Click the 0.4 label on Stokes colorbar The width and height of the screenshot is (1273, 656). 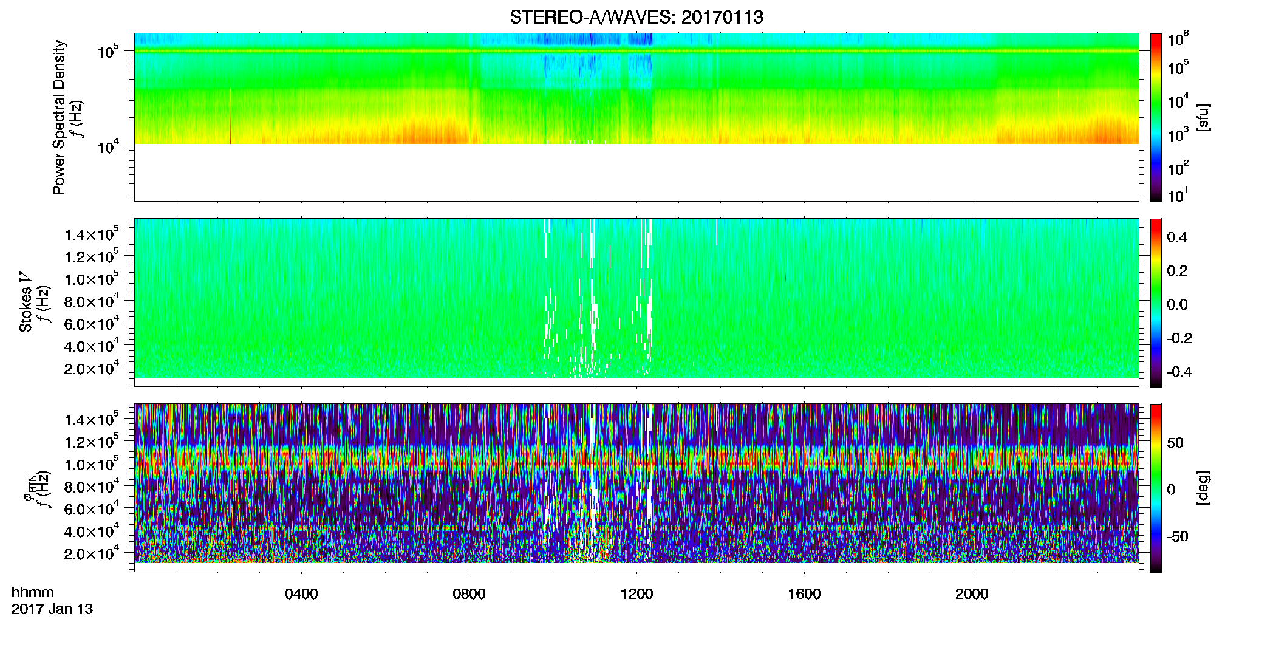(1177, 237)
